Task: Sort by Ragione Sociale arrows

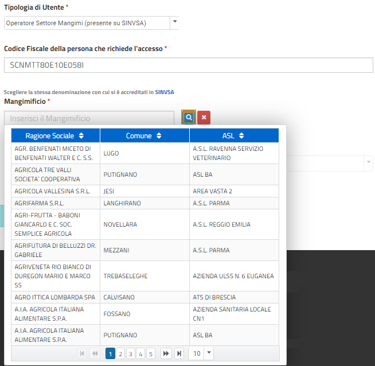Action: (81, 135)
